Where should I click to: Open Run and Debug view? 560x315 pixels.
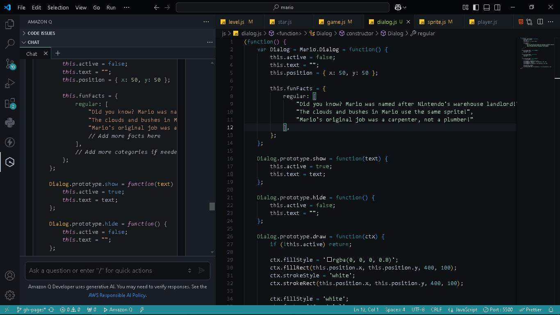(x=10, y=84)
